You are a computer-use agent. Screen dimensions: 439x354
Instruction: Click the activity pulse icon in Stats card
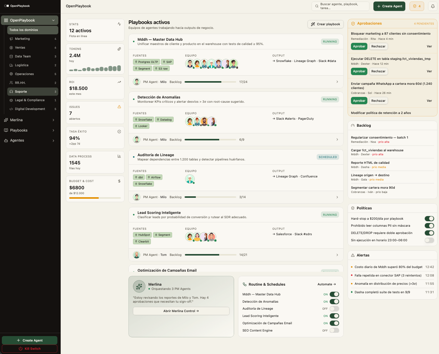tap(119, 24)
